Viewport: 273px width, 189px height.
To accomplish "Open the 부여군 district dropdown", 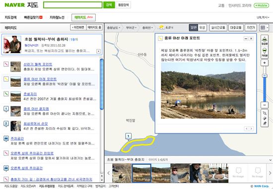I will click(131, 28).
